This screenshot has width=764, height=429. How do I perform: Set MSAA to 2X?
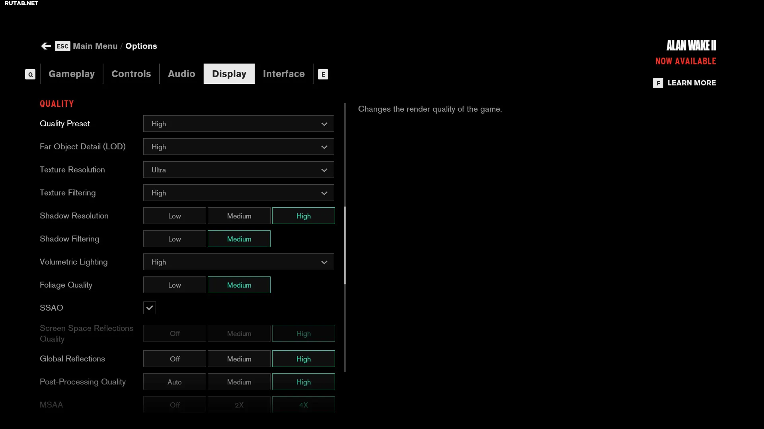[x=239, y=405]
